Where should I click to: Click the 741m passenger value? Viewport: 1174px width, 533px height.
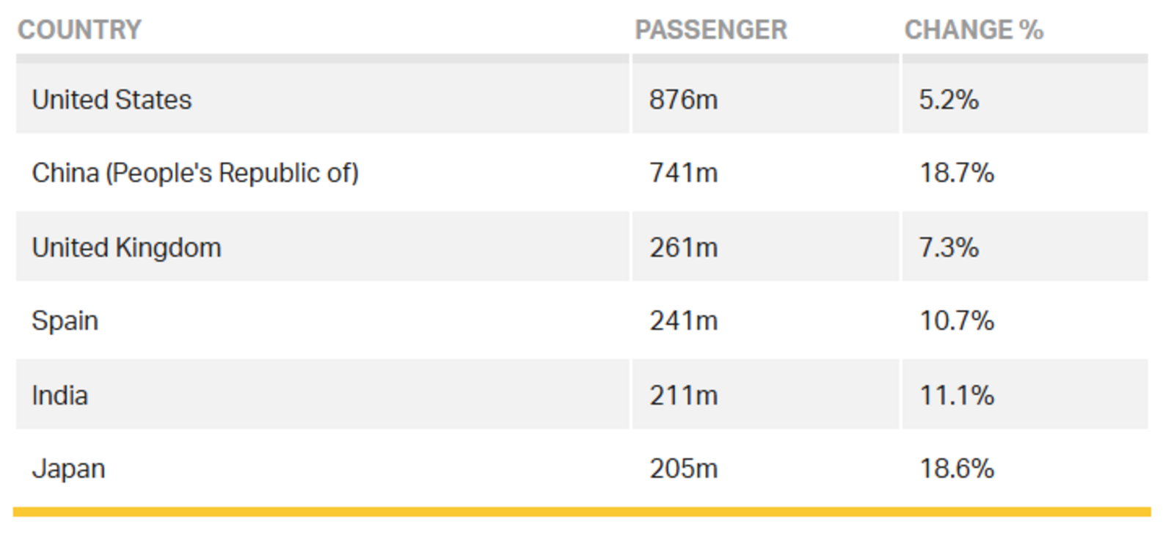683,173
